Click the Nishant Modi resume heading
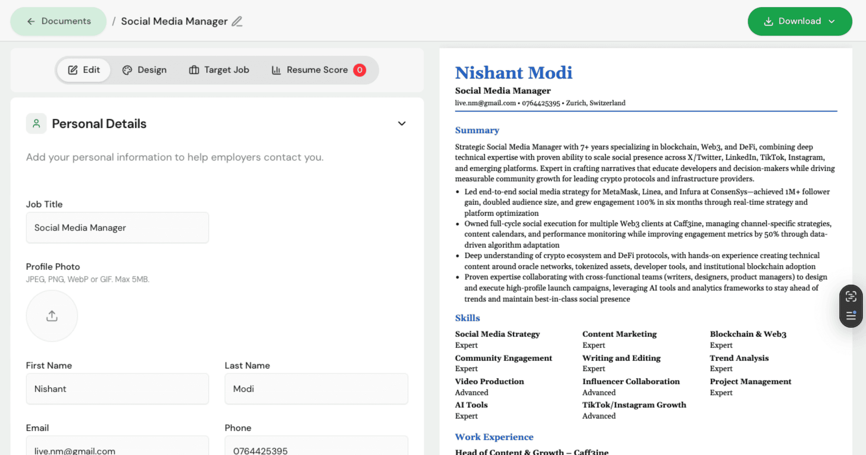The width and height of the screenshot is (866, 455). click(x=514, y=73)
